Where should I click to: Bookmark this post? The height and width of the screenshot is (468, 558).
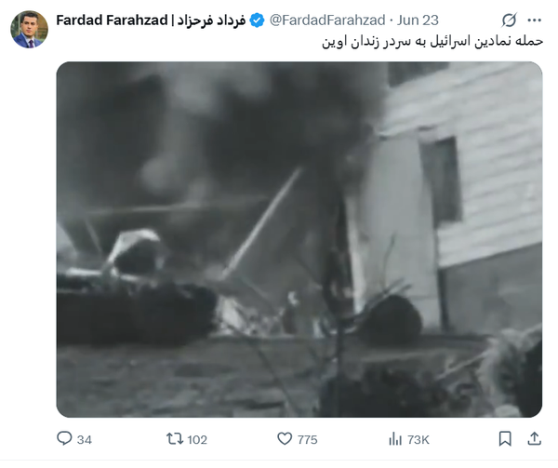[x=505, y=439]
